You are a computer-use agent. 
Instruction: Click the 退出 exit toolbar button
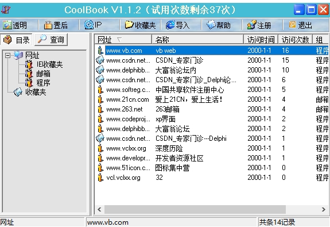[300, 25]
